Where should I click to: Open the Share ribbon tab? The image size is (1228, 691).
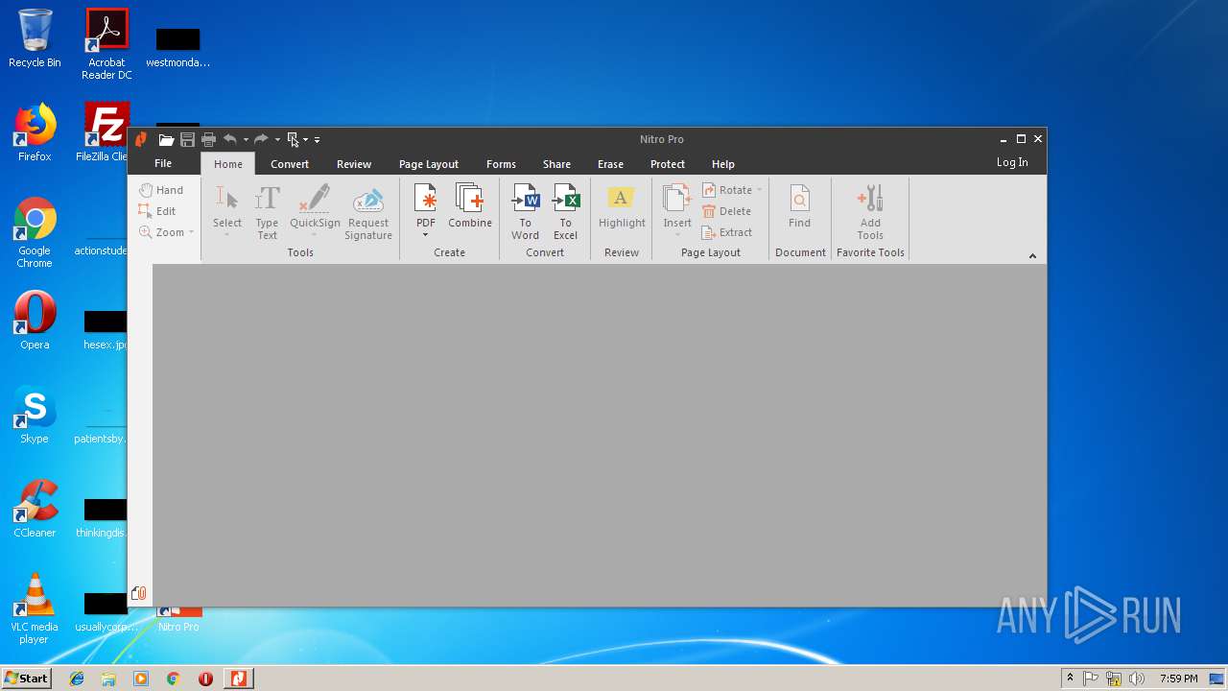[556, 164]
